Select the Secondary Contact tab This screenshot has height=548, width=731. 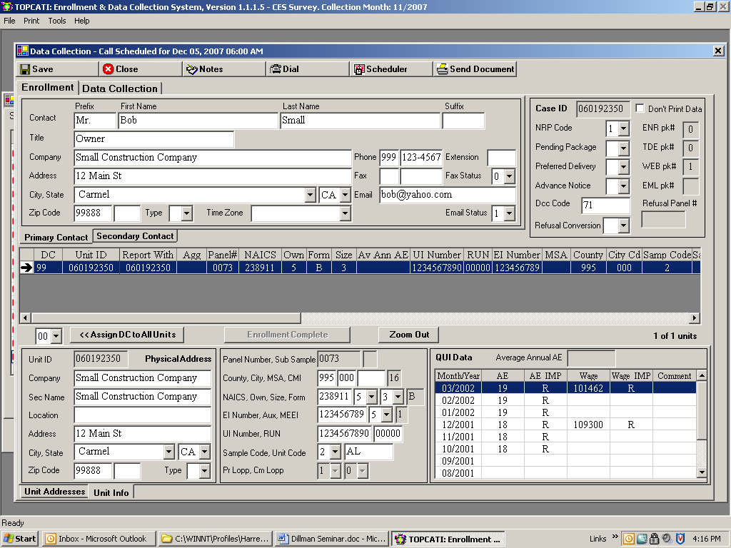pyautogui.click(x=135, y=236)
